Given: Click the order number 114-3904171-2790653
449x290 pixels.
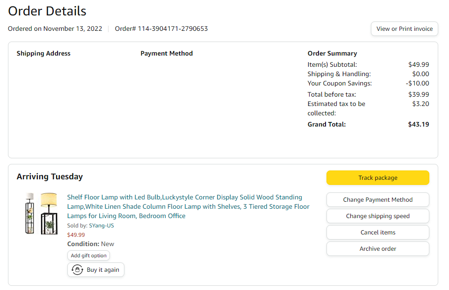Looking at the screenshot, I should pyautogui.click(x=173, y=28).
